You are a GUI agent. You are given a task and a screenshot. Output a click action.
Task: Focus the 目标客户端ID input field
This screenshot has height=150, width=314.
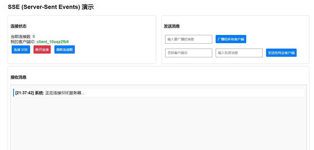189,53
